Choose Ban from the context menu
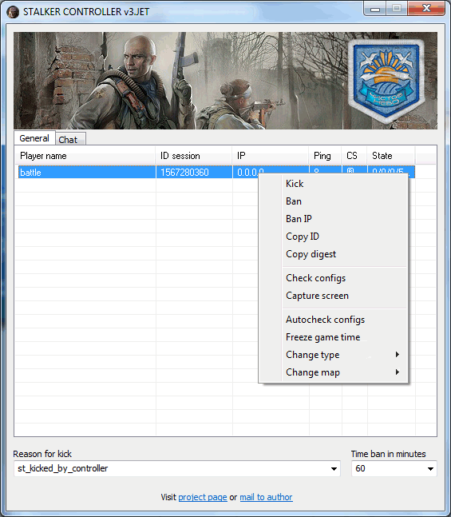 point(333,201)
